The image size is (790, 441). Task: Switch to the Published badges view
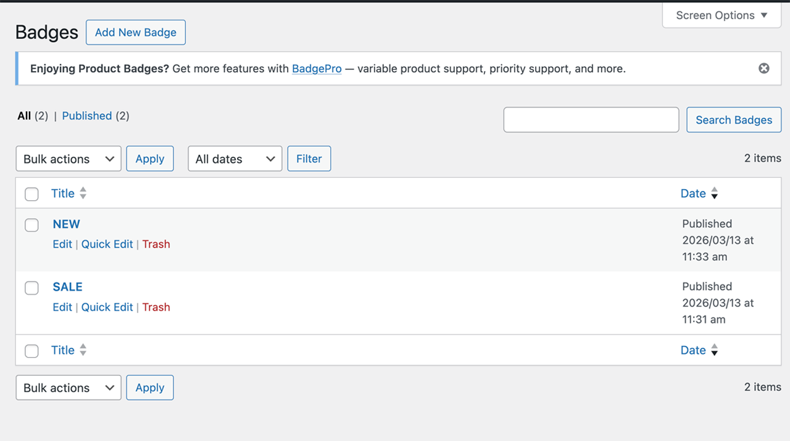(x=86, y=115)
